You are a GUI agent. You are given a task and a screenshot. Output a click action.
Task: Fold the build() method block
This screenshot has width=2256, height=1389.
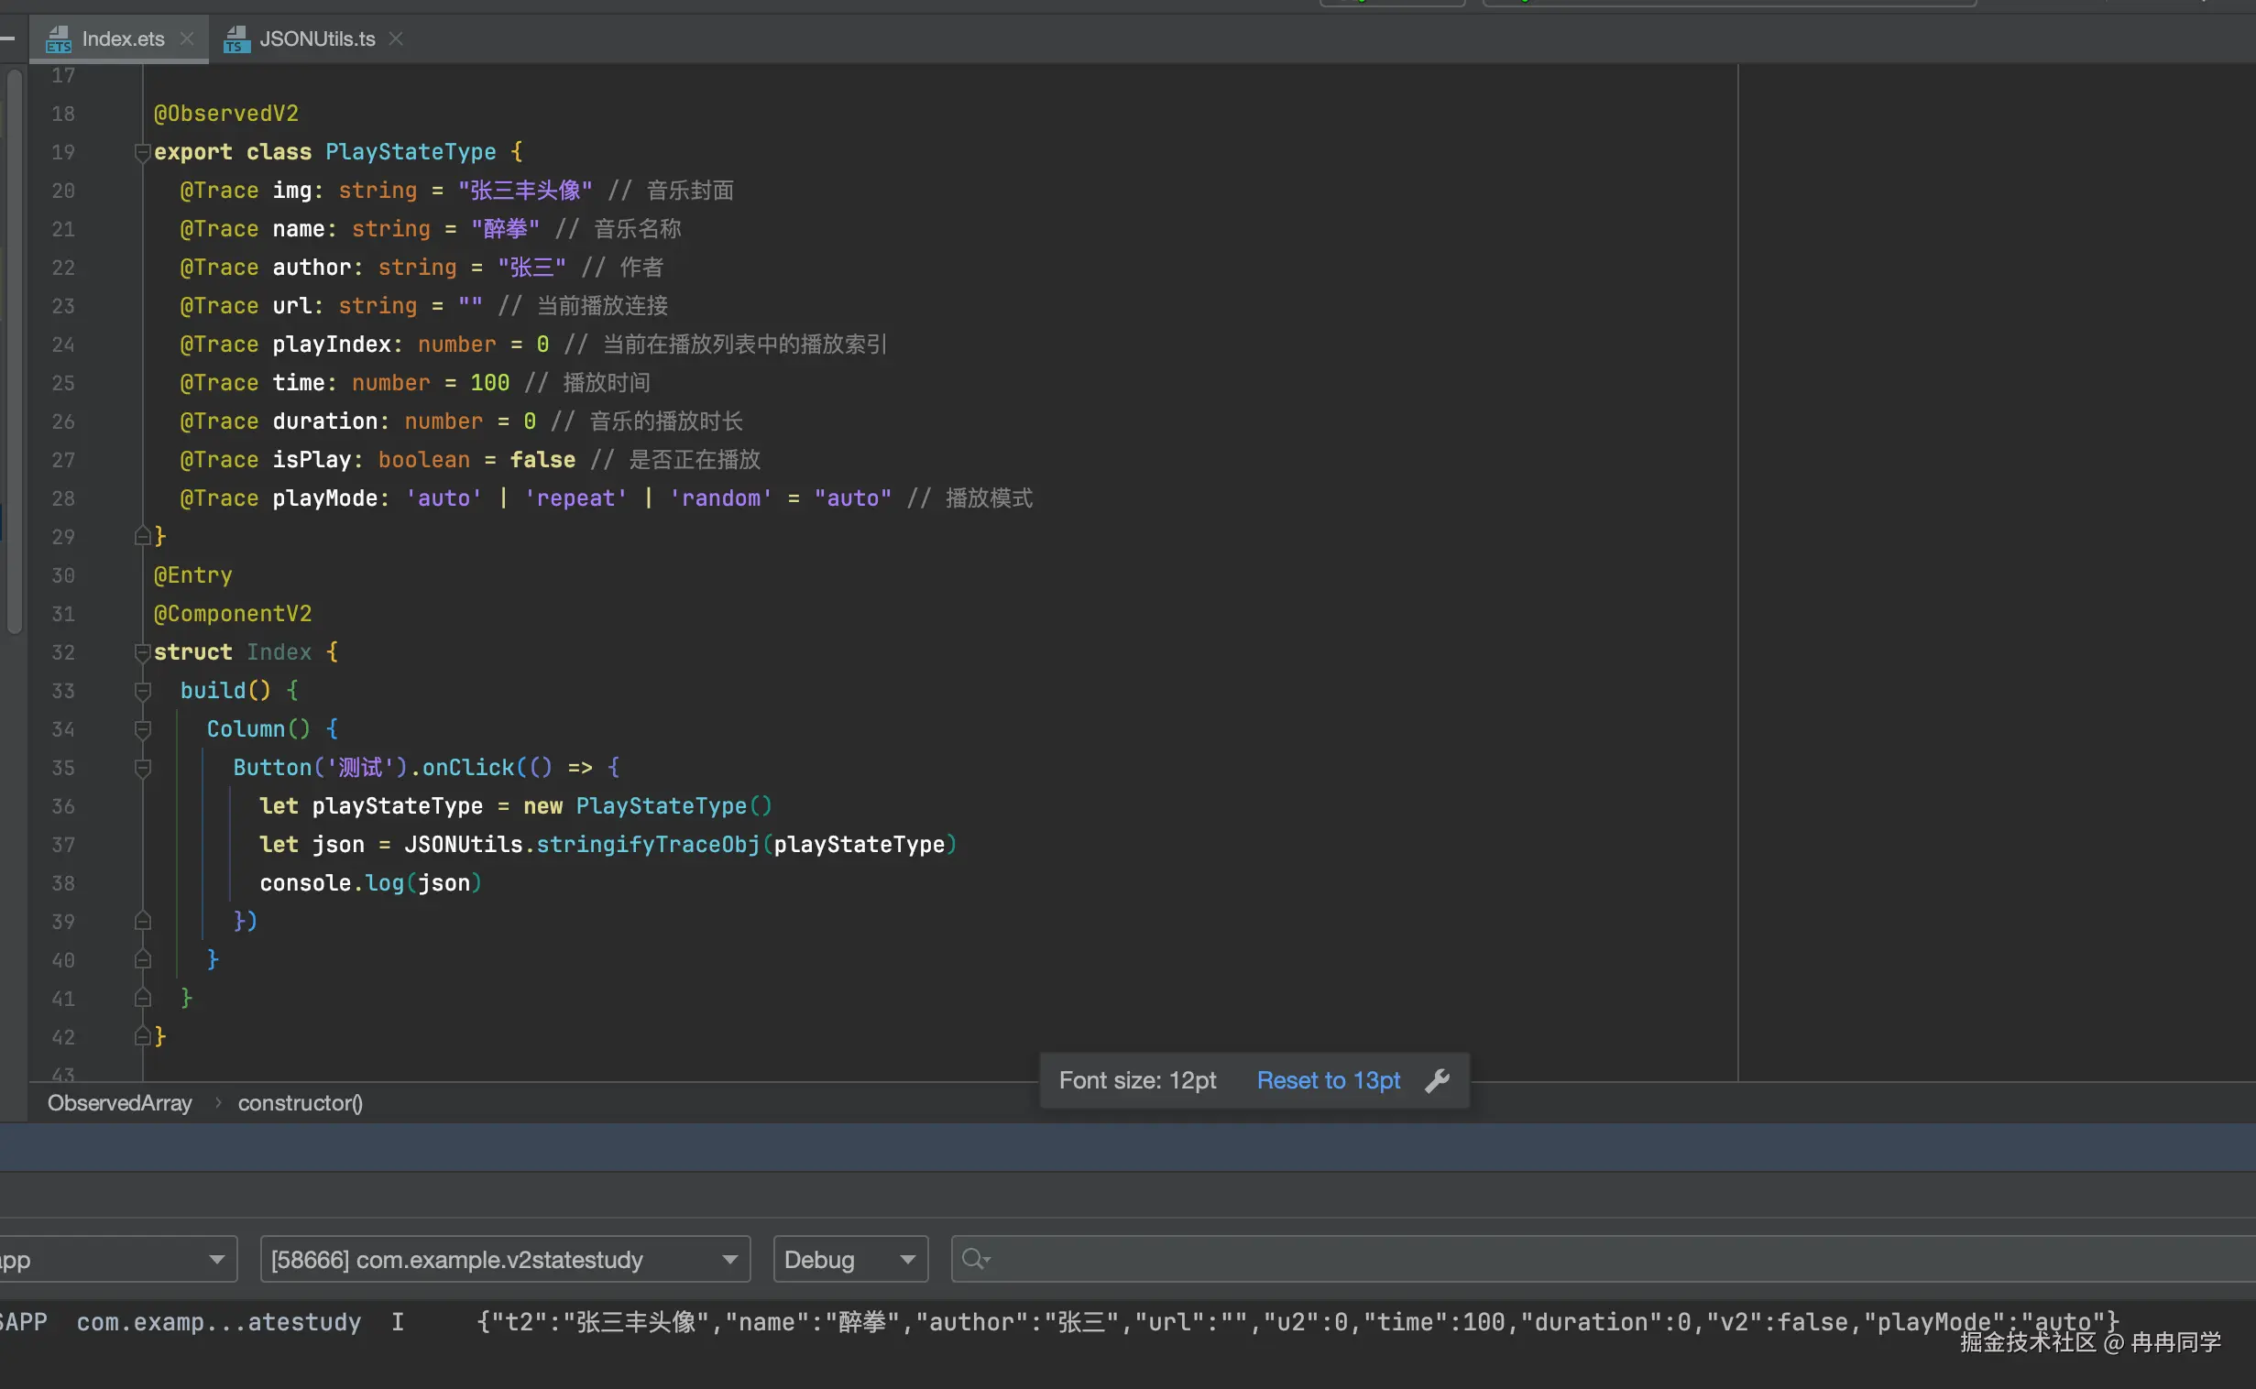pyautogui.click(x=142, y=691)
